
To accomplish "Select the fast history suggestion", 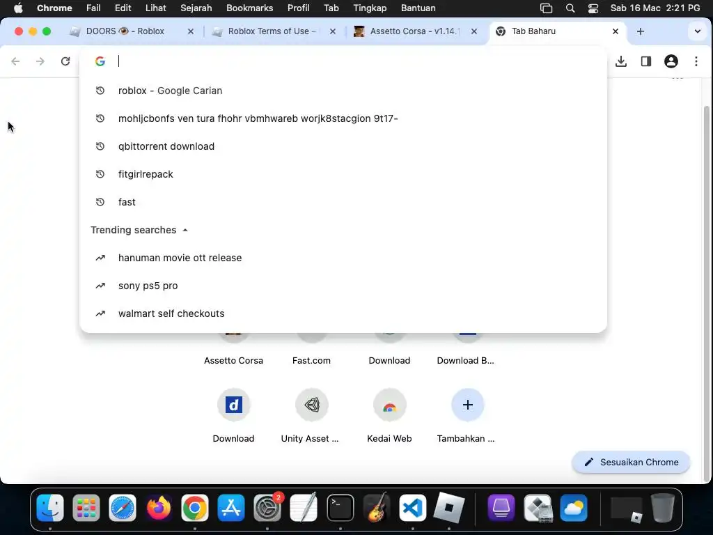I will click(x=343, y=202).
